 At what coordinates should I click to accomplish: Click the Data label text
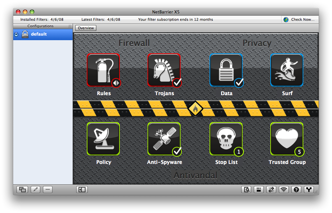click(x=226, y=93)
